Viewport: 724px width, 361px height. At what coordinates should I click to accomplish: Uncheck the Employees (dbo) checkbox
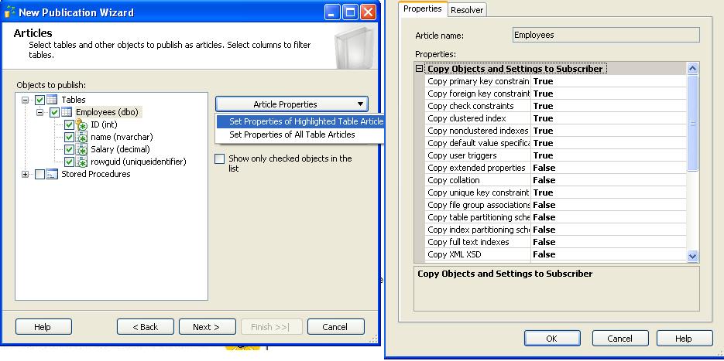pos(54,112)
